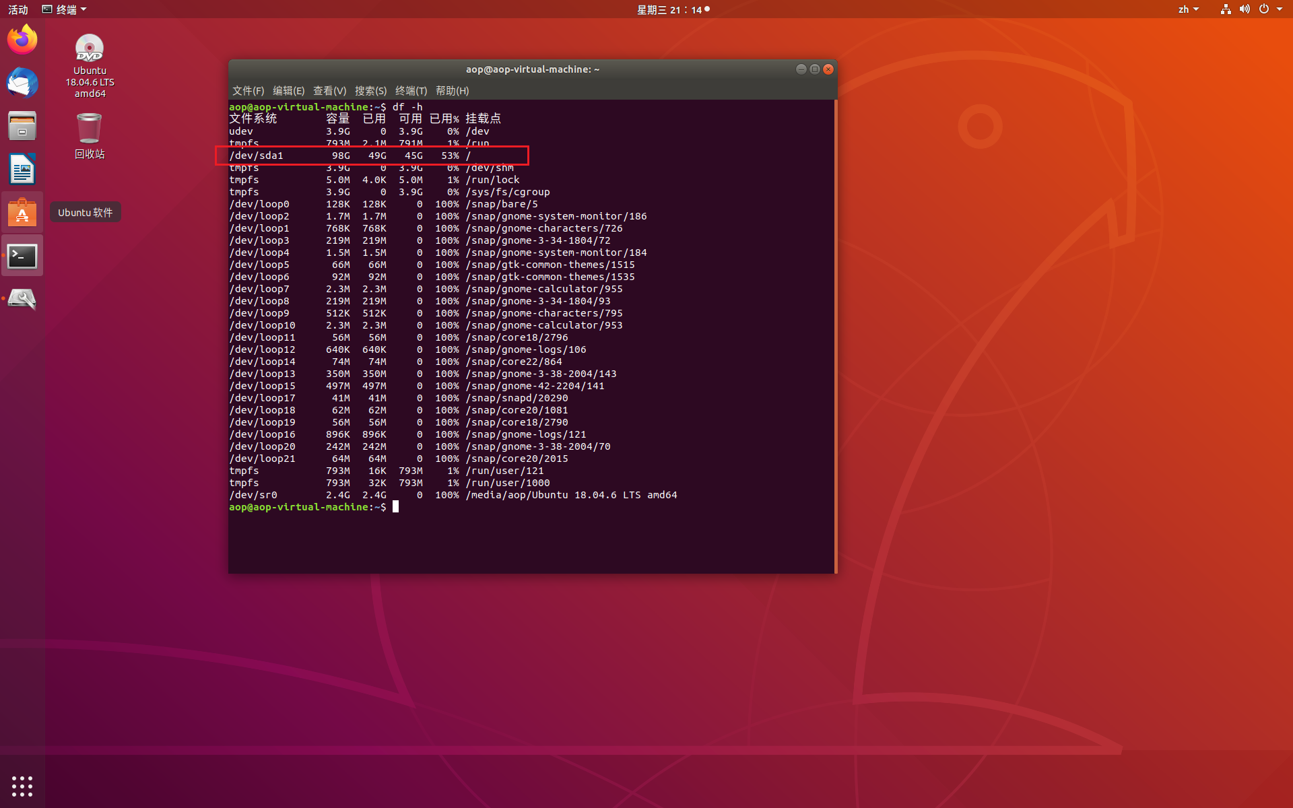Image resolution: width=1293 pixels, height=808 pixels.
Task: Open the 帮助(H) menu
Action: [x=452, y=91]
